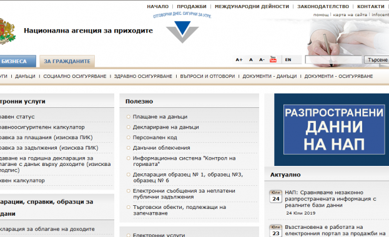The width and height of the screenshot is (389, 237).
Task: Open КОНТАКТИ menu item
Action: [x=371, y=7]
